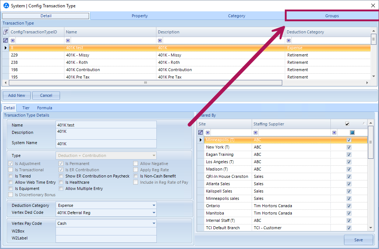The image size is (379, 249).
Task: Sort by the Staffing Supplier column header
Action: pos(291,124)
